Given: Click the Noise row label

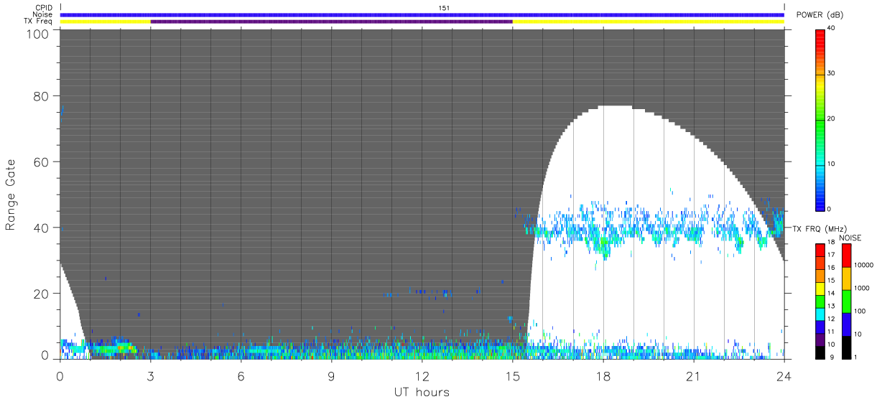Looking at the screenshot, I should coord(42,14).
